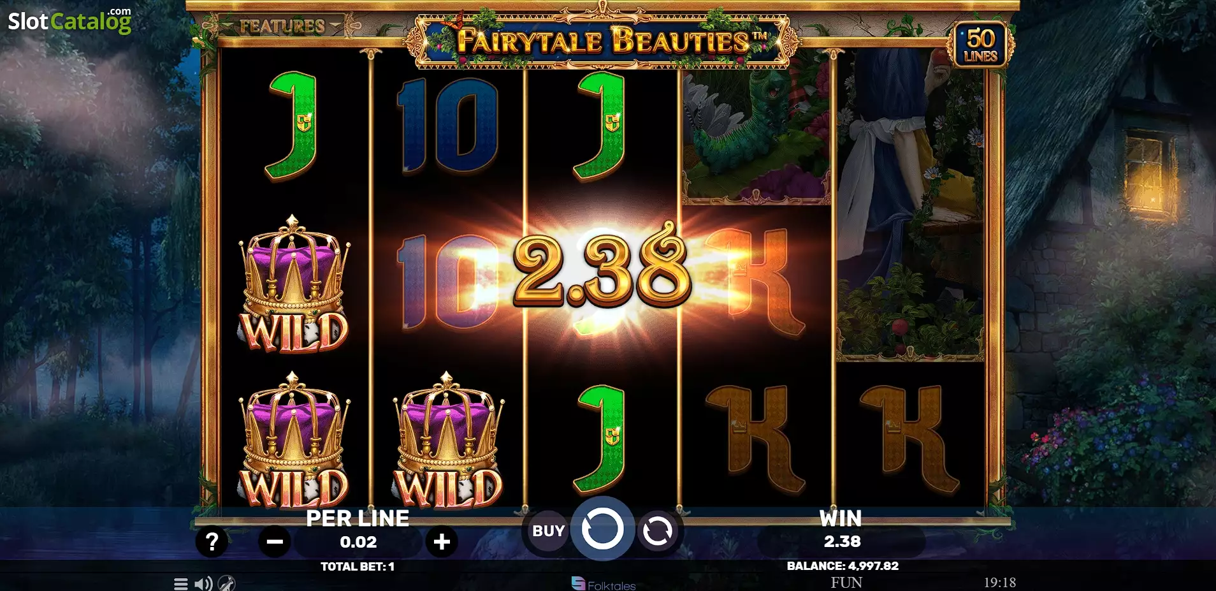Viewport: 1216px width, 591px height.
Task: Click the BUY feature button
Action: [548, 530]
